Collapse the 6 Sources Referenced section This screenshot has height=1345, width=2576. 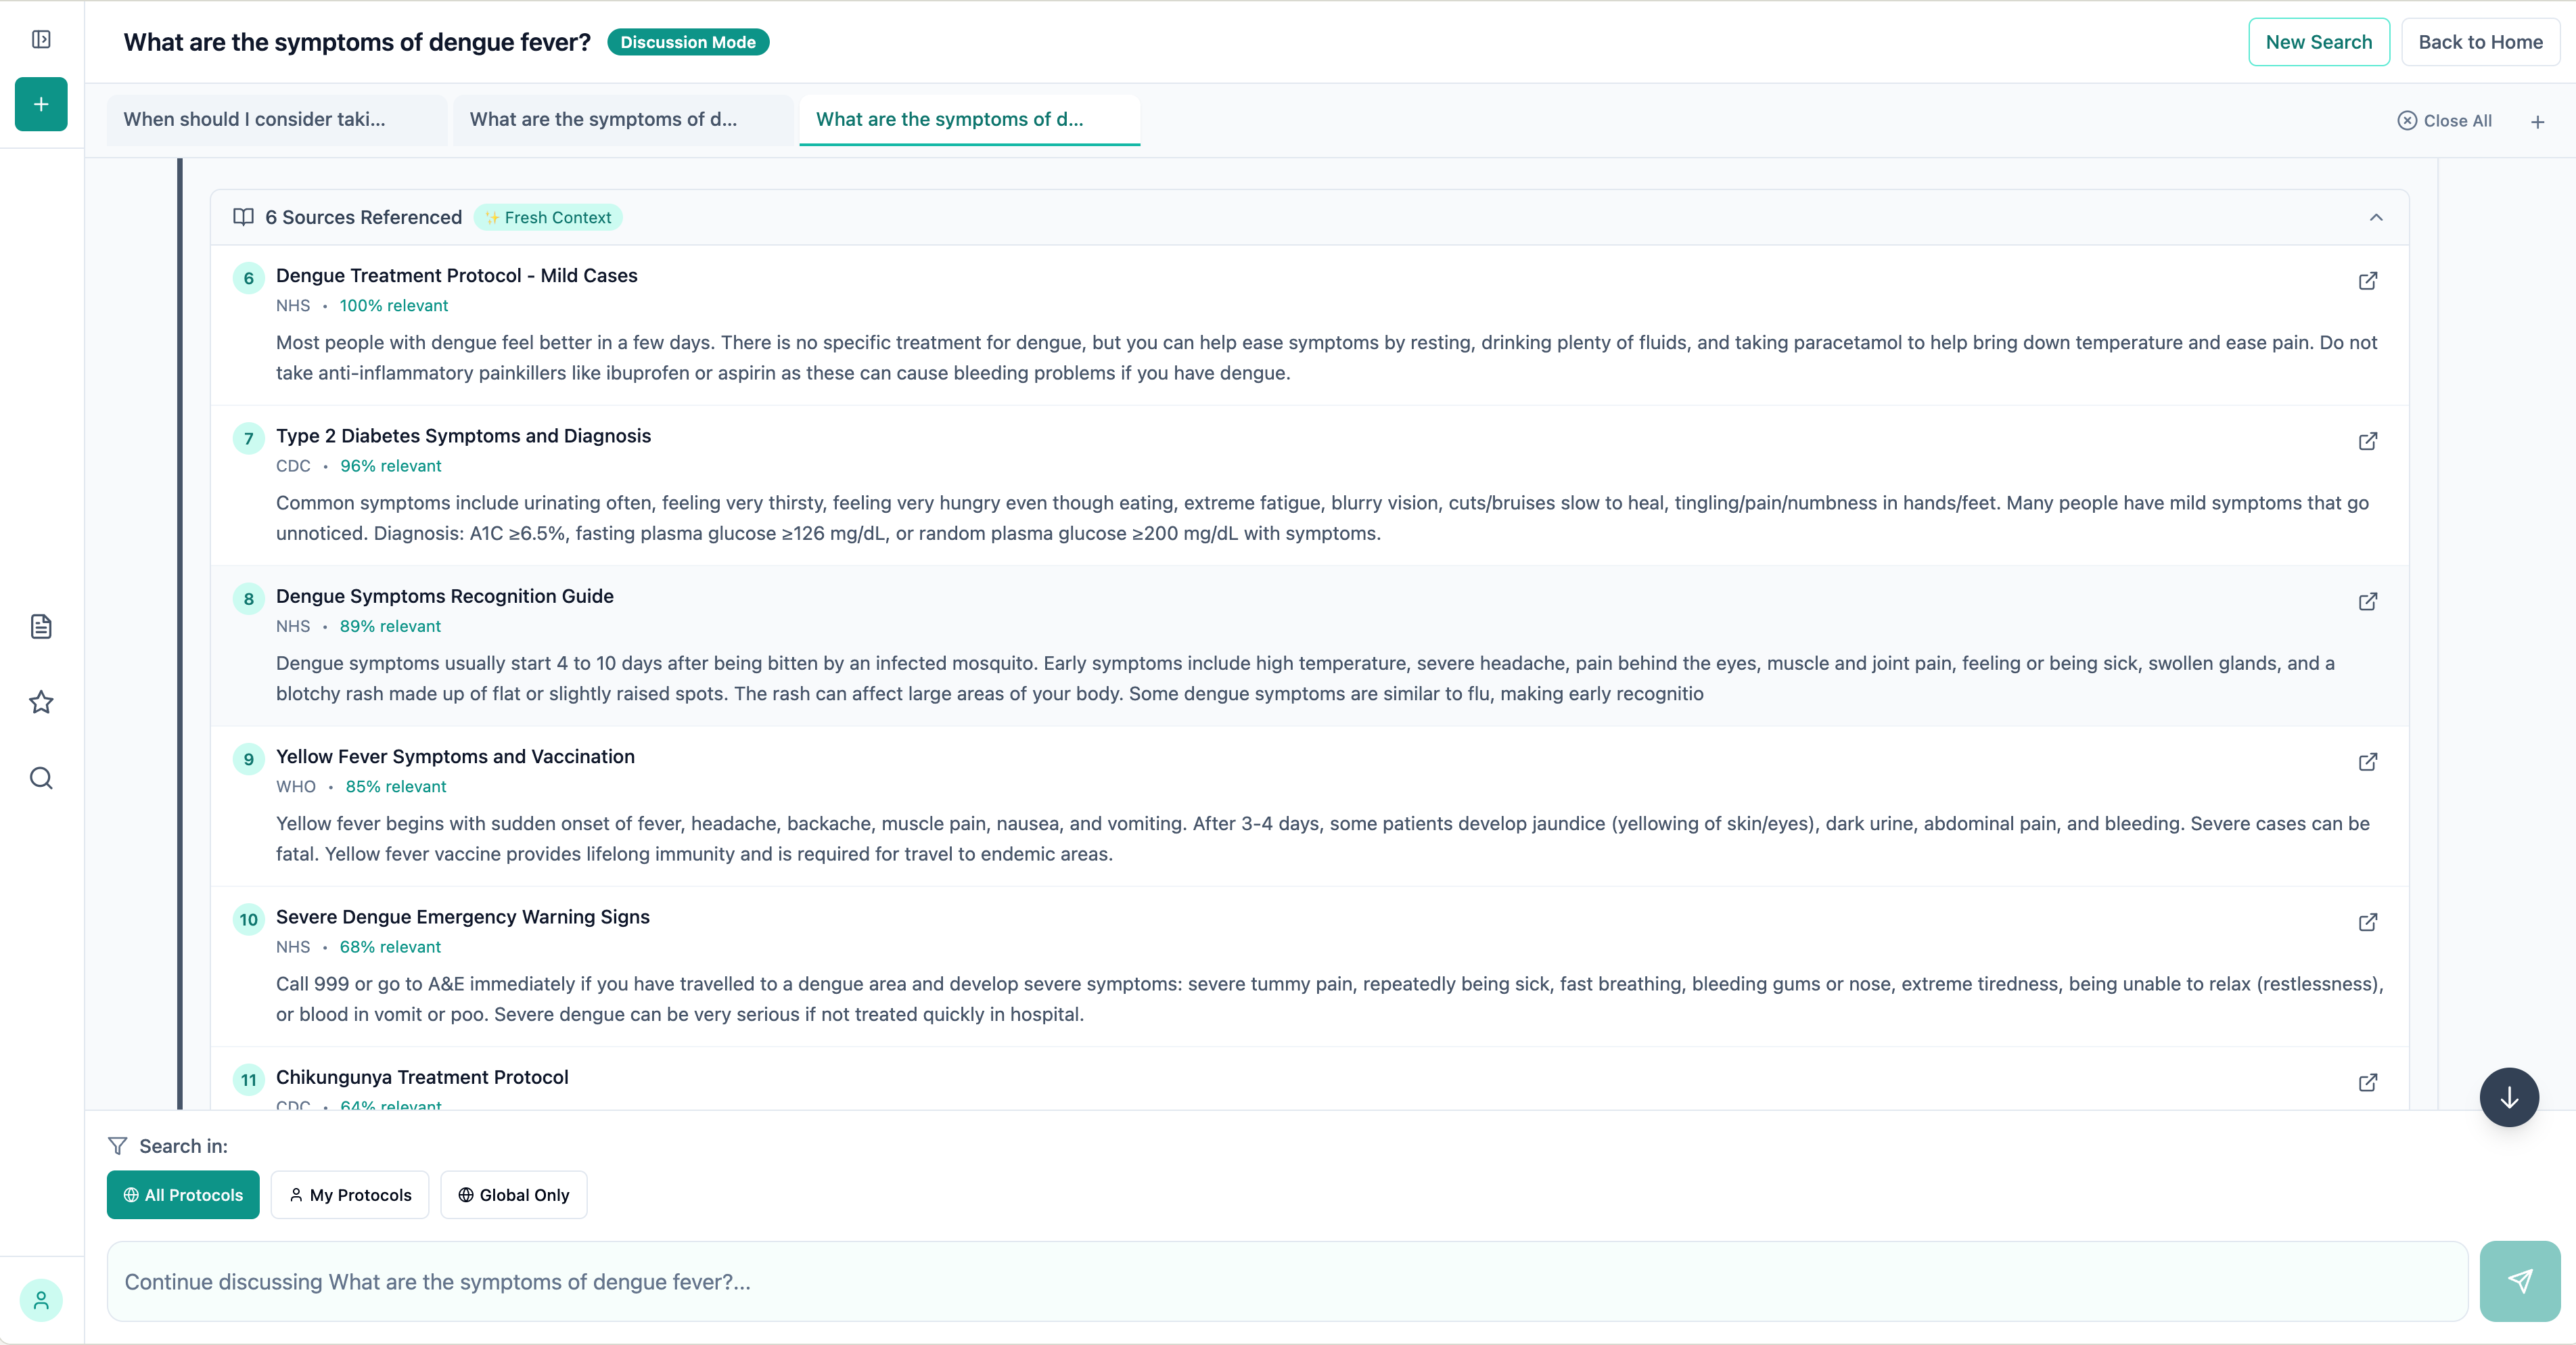coord(2376,218)
